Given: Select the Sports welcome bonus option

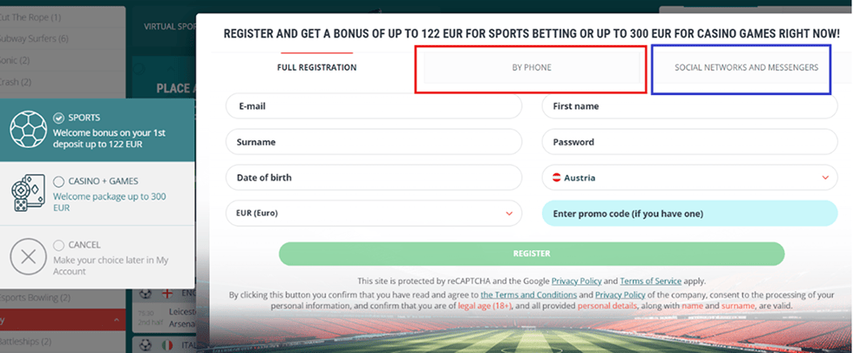Looking at the screenshot, I should [x=59, y=118].
